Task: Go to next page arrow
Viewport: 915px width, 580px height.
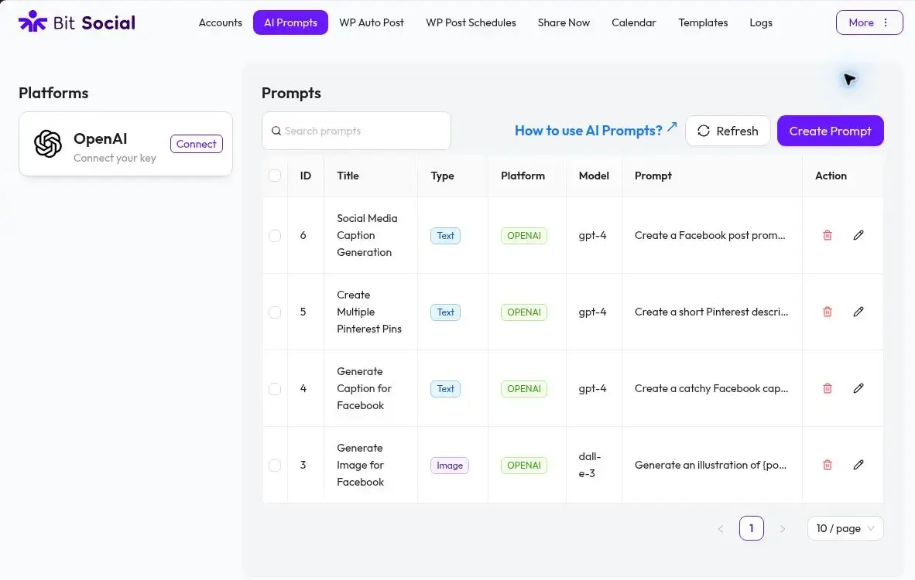Action: [x=783, y=529]
